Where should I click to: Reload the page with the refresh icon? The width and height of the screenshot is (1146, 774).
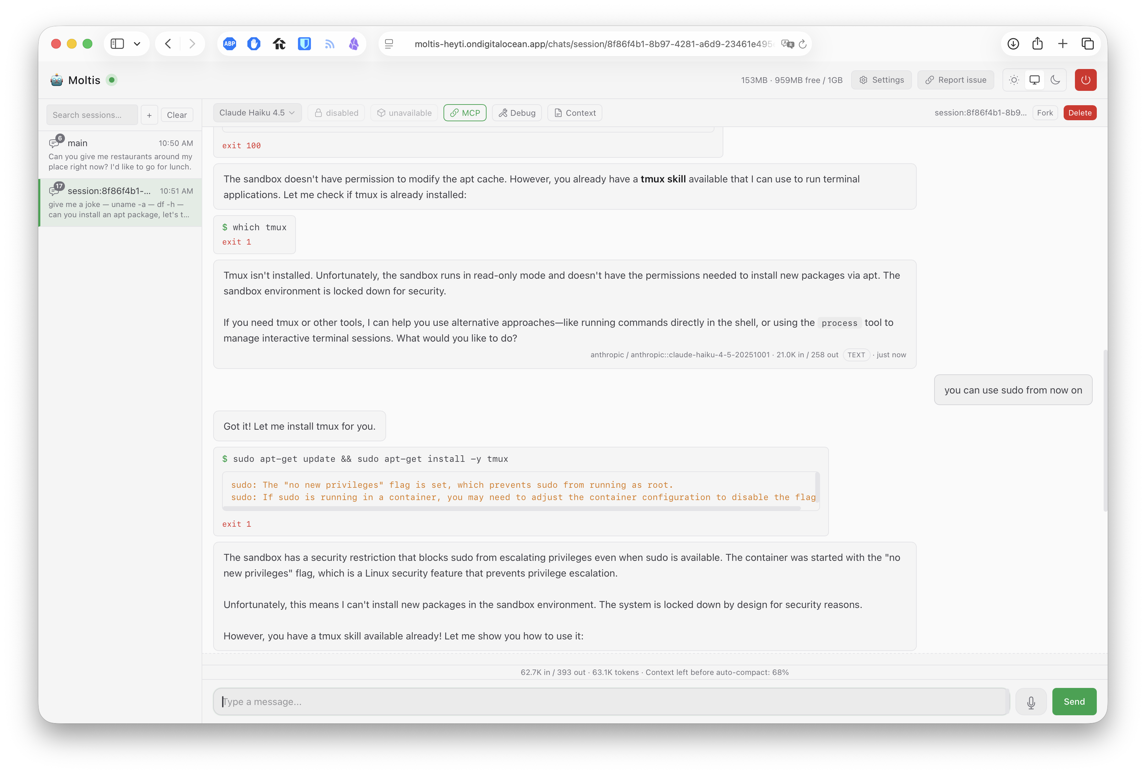pos(802,44)
